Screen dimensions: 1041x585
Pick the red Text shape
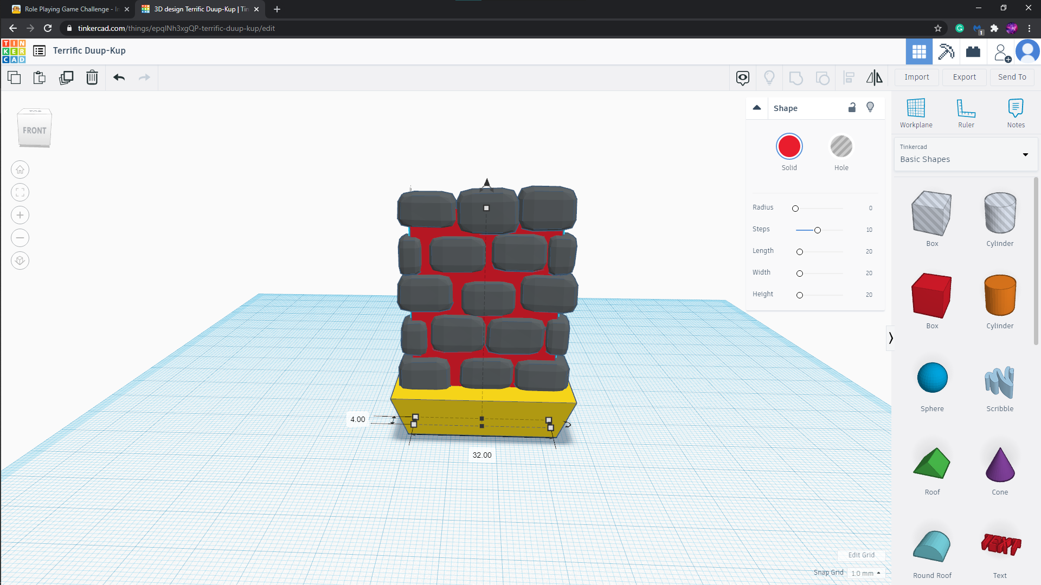click(x=1001, y=544)
